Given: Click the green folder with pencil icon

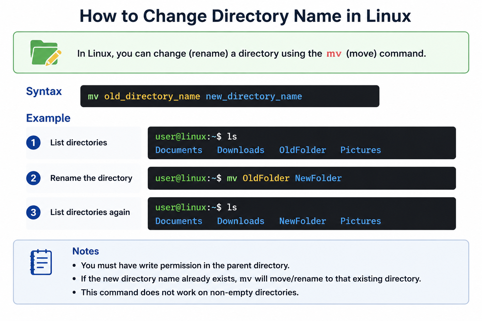Looking at the screenshot, I should coord(46,53).
